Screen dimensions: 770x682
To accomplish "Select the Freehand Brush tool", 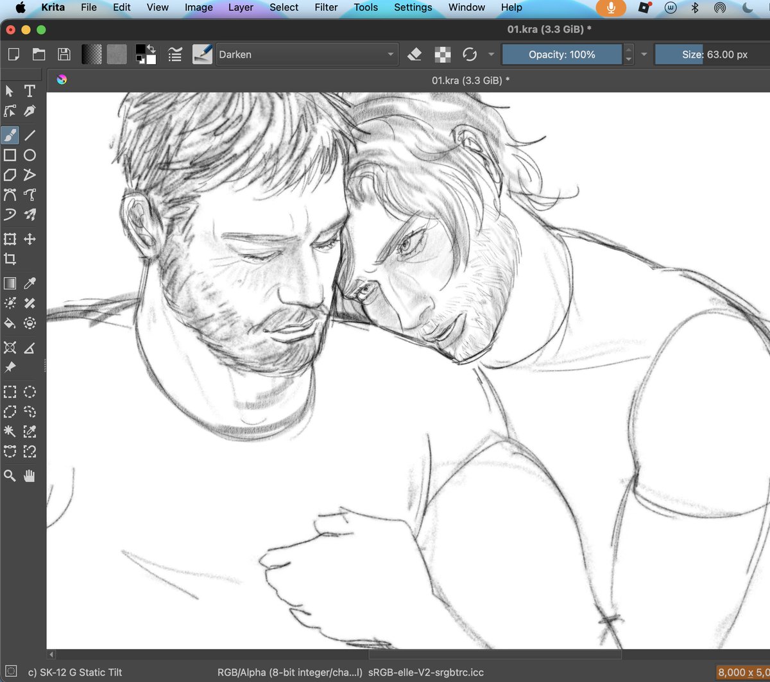I will 10,135.
